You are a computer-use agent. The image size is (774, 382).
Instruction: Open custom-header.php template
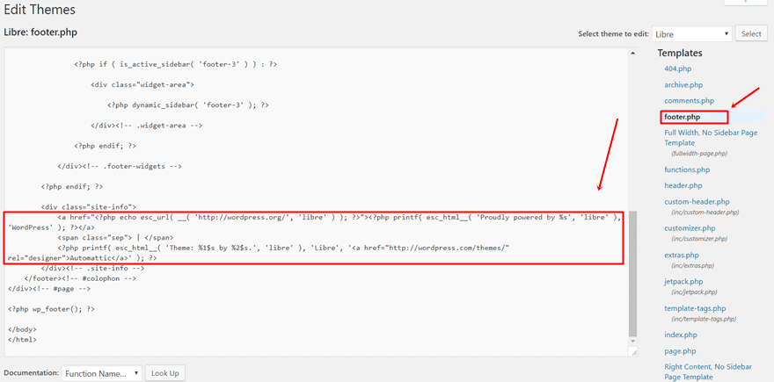697,202
